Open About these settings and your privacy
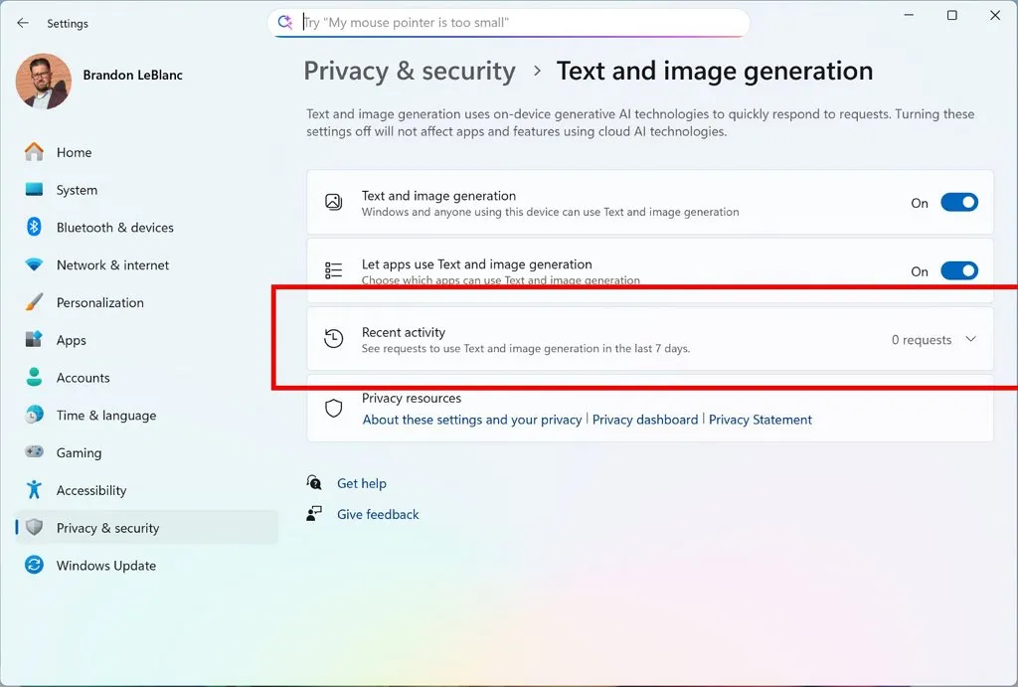1018x687 pixels. (x=471, y=420)
